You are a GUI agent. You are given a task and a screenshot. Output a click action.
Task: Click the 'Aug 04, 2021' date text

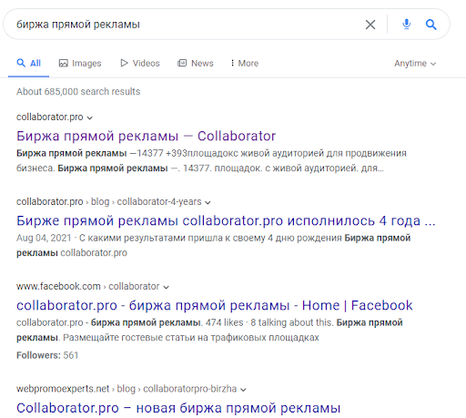tap(44, 238)
